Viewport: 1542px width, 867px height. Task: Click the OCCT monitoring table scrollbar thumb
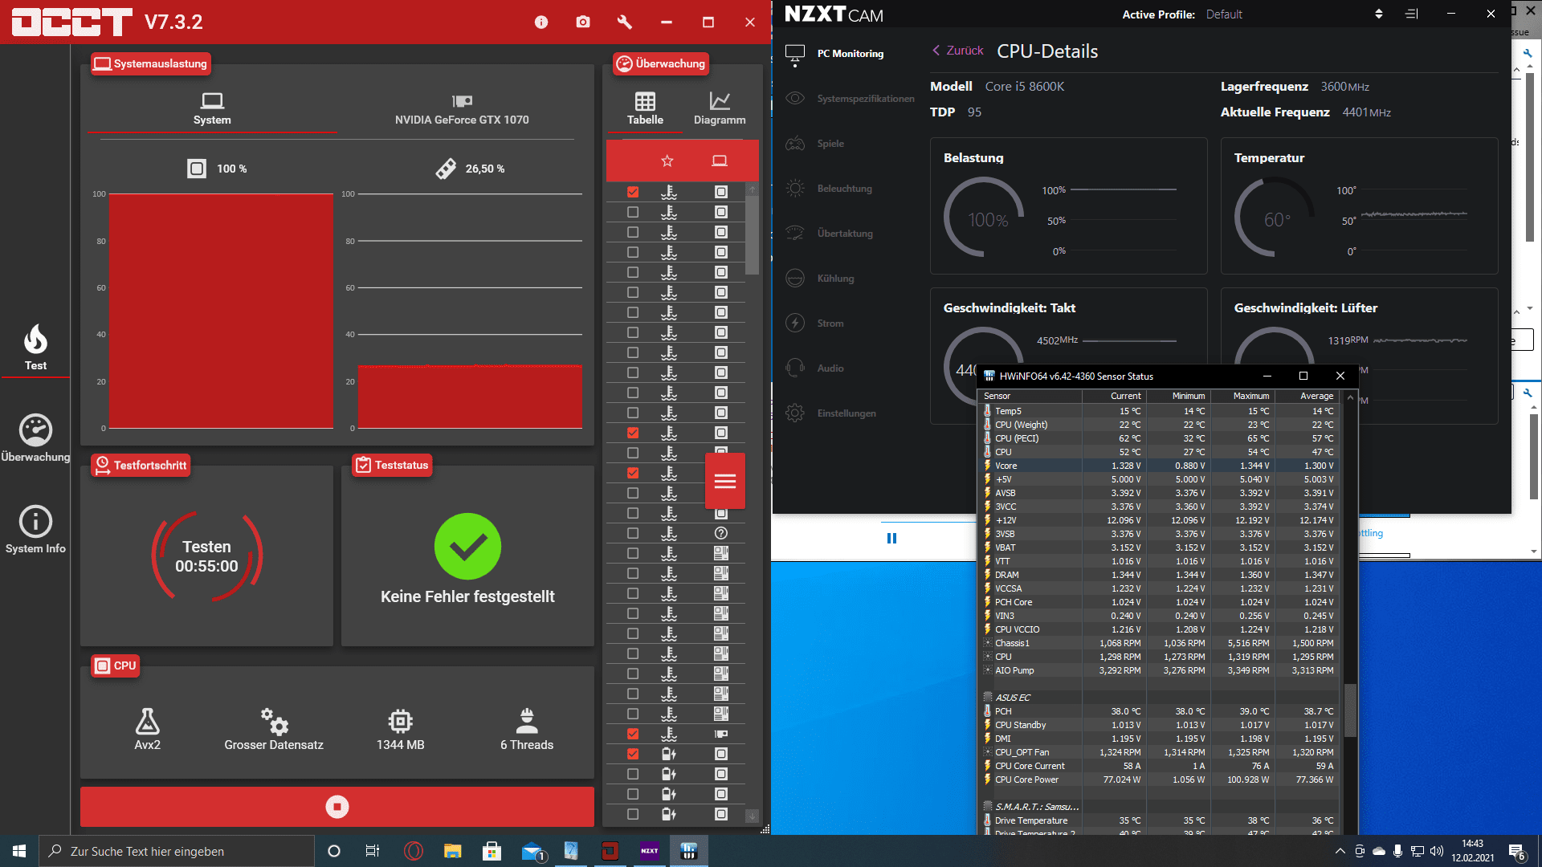[752, 234]
